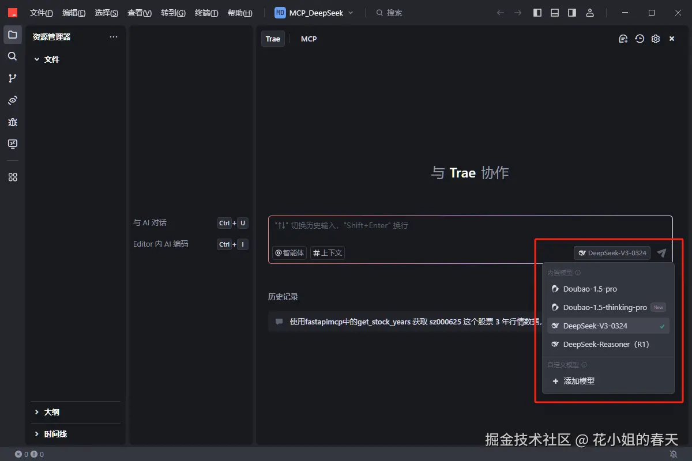
Task: Toggle bottom panel layout icon
Action: pos(555,13)
